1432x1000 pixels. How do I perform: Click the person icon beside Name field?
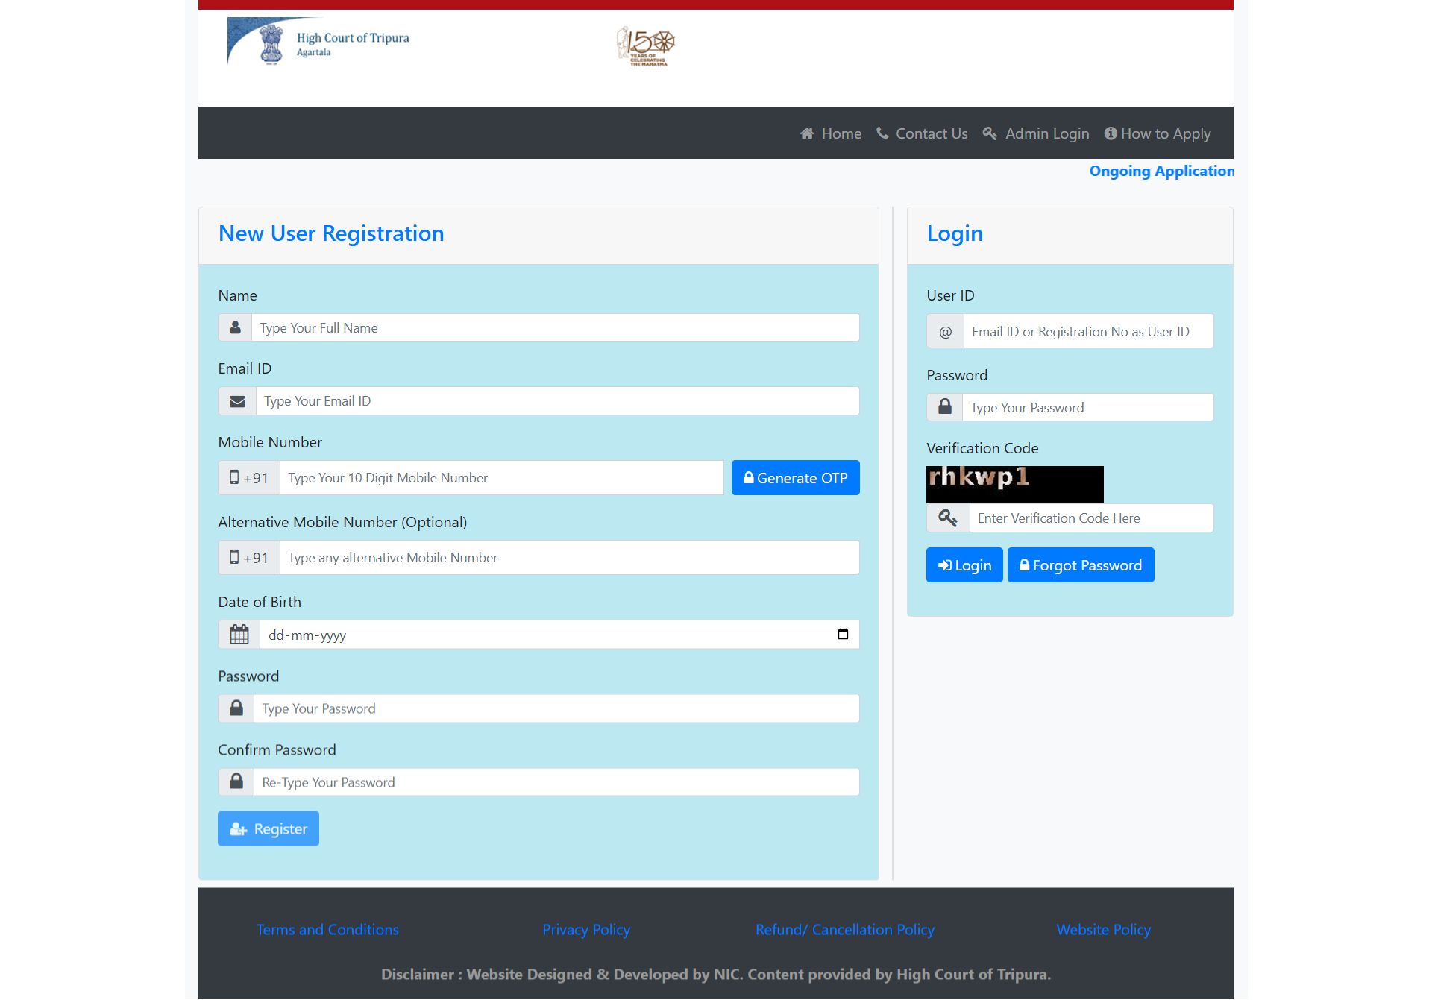pos(235,328)
